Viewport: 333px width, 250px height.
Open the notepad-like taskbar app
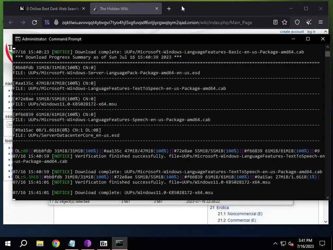pyautogui.click(x=72, y=243)
